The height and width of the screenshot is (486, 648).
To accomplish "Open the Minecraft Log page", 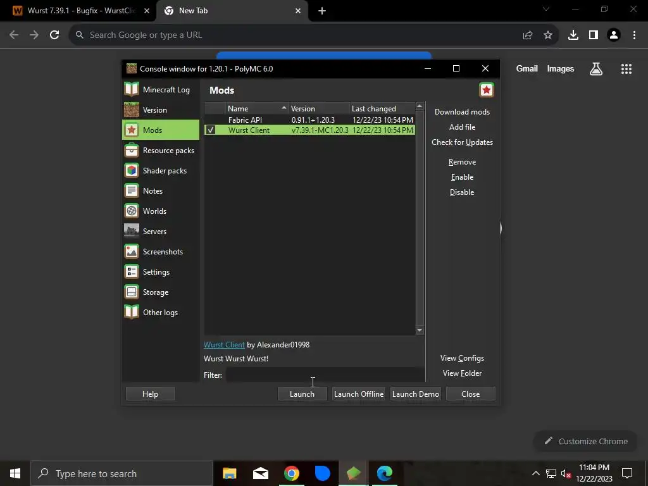I will coord(161,89).
